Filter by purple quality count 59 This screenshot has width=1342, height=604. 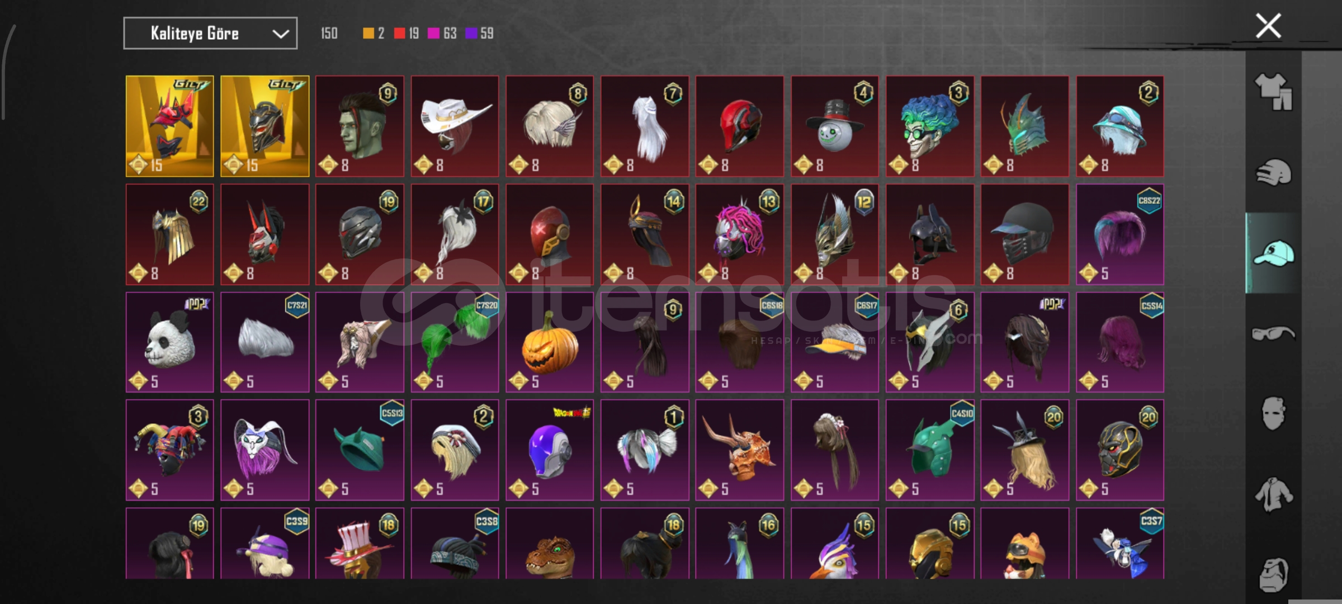click(x=479, y=34)
